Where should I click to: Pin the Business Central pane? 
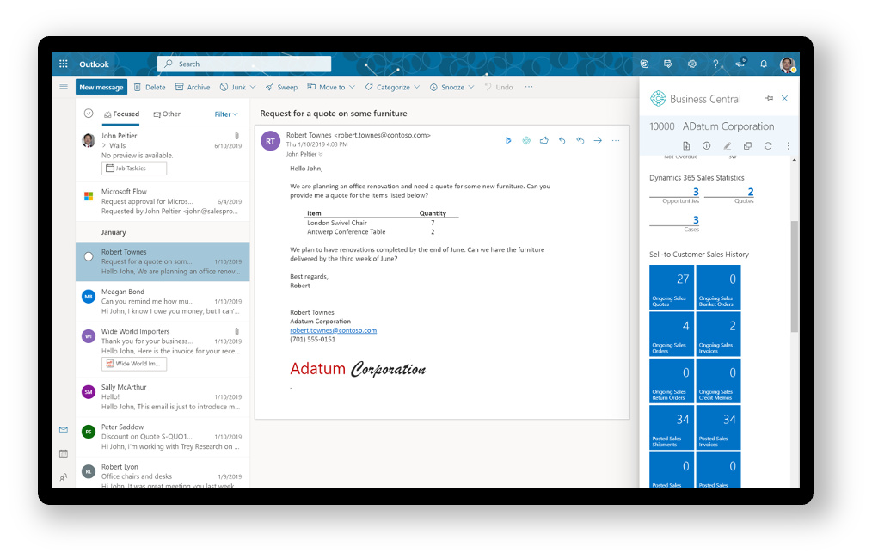coord(769,99)
